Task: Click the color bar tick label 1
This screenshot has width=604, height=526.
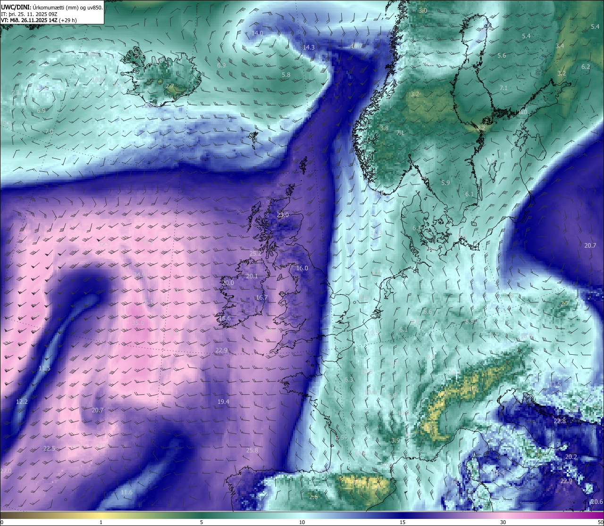Action: pyautogui.click(x=101, y=522)
